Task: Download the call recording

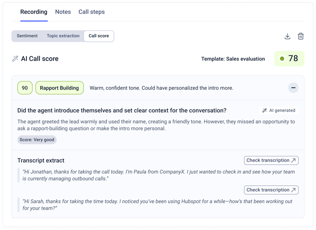Action: click(287, 36)
